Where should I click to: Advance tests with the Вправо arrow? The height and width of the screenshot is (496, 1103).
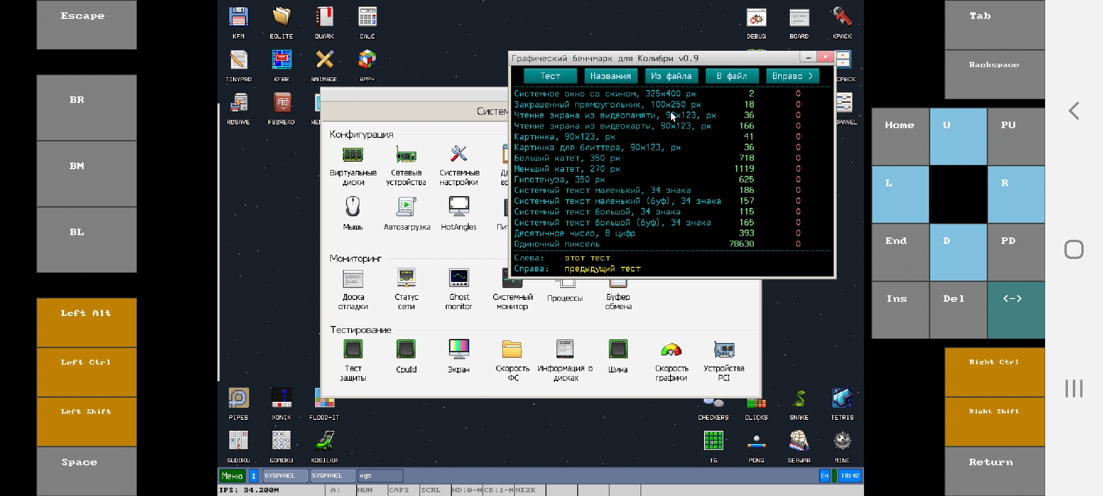pos(792,76)
